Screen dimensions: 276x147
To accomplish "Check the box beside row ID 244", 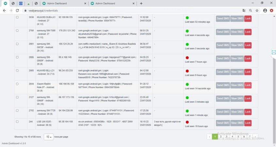I will 17,121.
